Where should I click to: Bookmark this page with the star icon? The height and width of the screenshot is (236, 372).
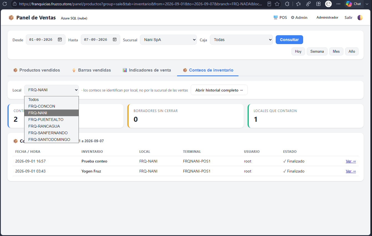pyautogui.click(x=277, y=4)
